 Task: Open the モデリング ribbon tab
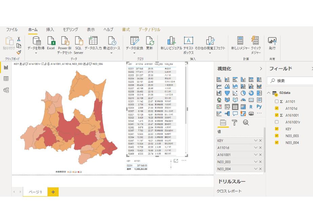[x=70, y=29]
